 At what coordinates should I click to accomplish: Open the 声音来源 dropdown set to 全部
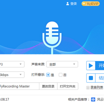coord(62,64)
